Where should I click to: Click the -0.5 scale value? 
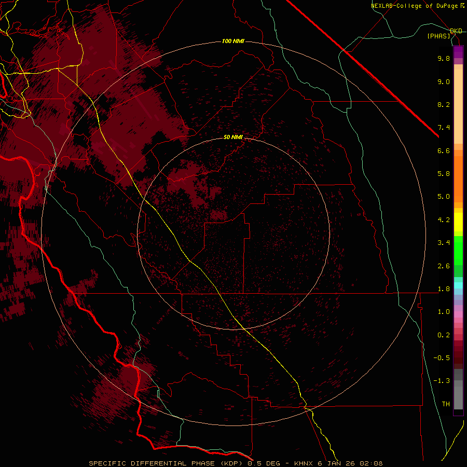(x=442, y=358)
